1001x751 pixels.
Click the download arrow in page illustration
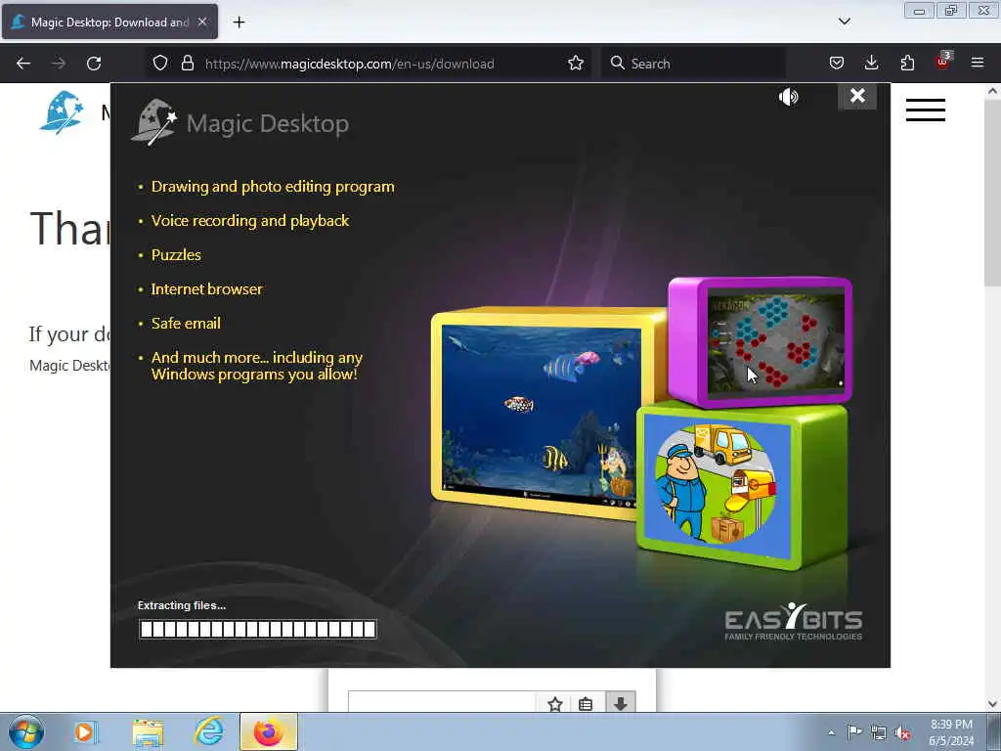click(x=620, y=703)
